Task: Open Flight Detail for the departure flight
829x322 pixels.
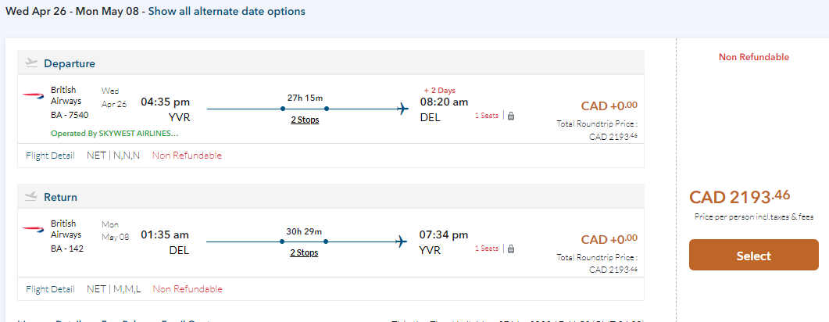Action: click(50, 156)
